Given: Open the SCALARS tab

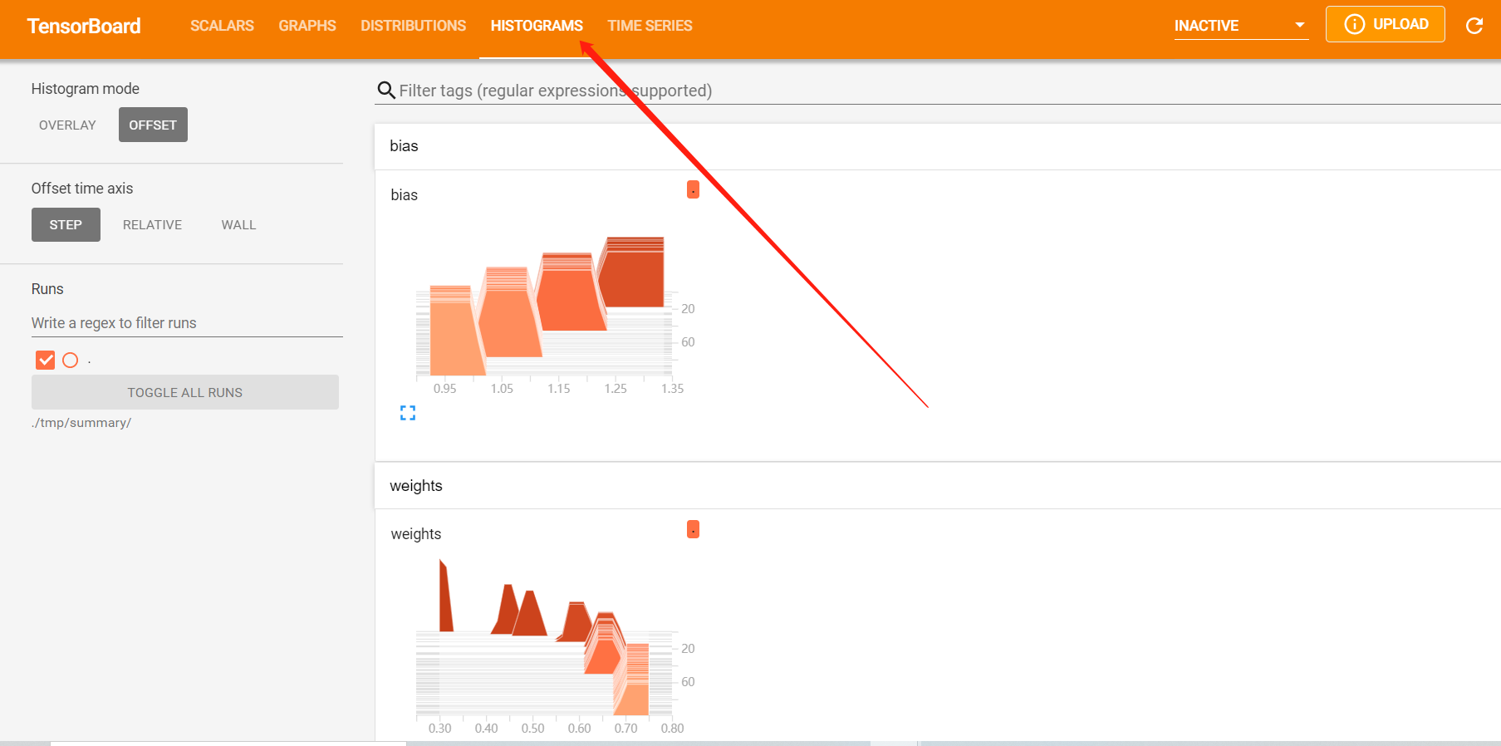Looking at the screenshot, I should 222,26.
